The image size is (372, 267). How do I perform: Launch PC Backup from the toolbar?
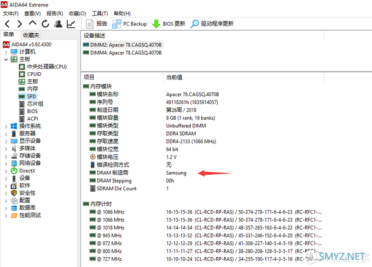coord(130,24)
